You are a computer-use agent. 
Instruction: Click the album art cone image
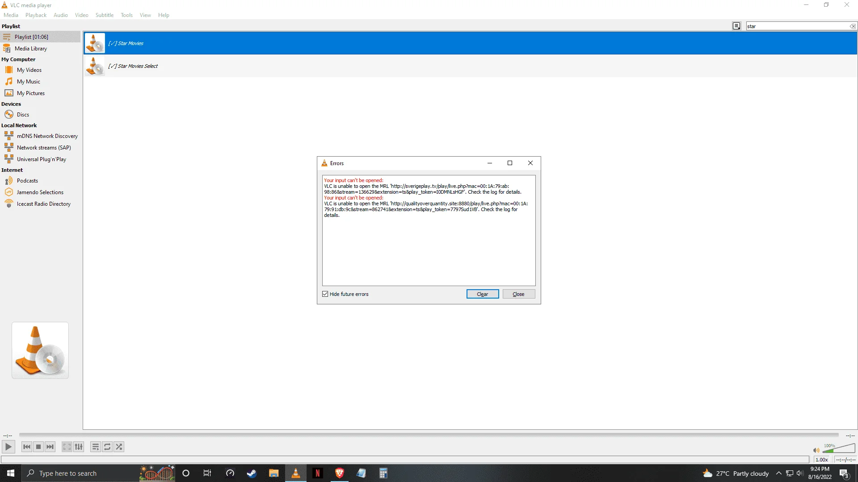(x=40, y=350)
